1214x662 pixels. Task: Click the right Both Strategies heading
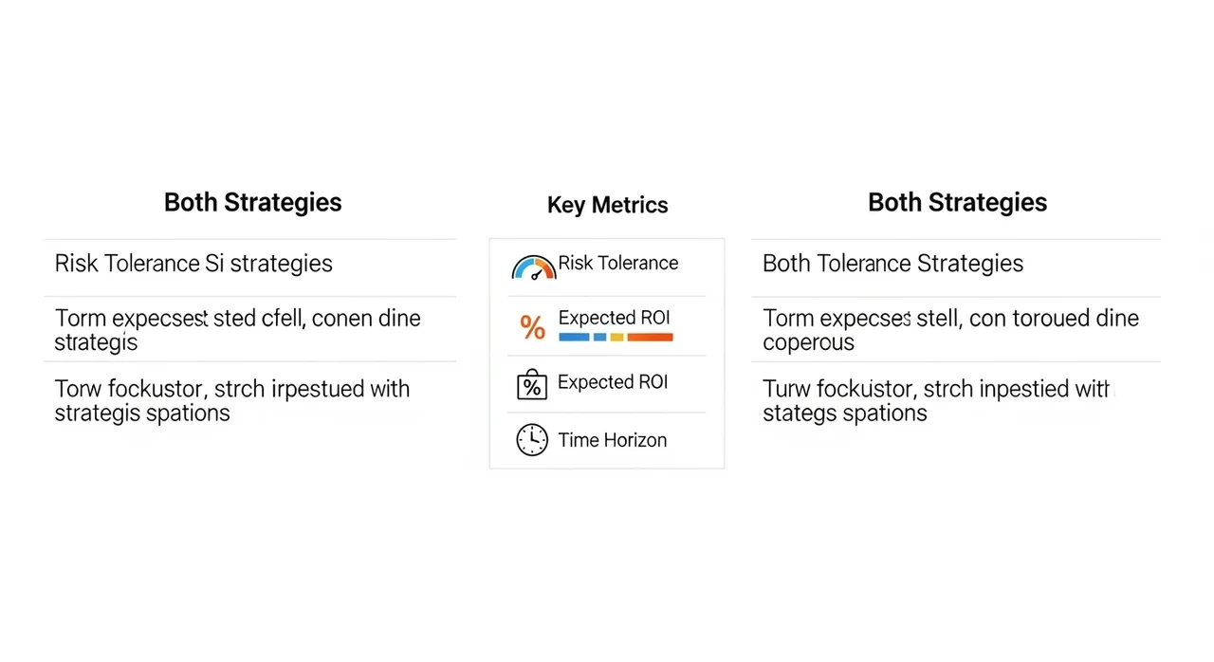pos(958,202)
